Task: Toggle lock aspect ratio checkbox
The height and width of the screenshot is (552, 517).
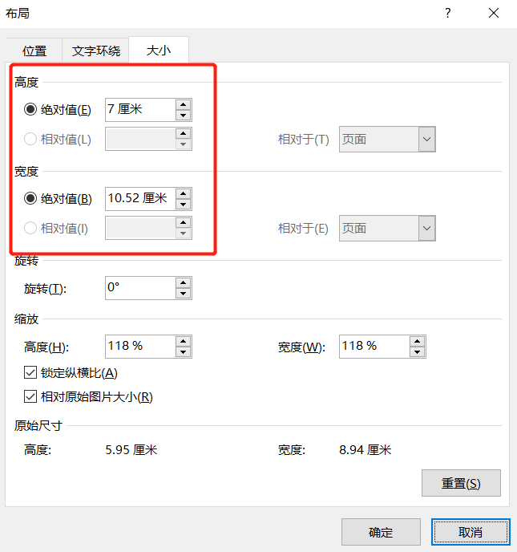Action: [30, 372]
